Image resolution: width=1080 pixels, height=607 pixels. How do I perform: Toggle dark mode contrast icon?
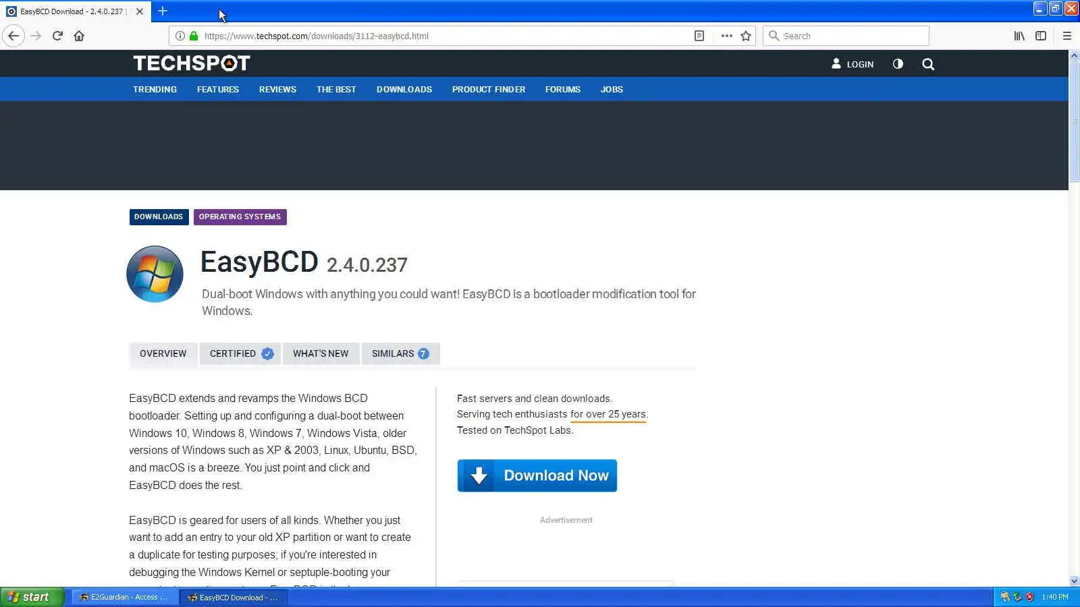pyautogui.click(x=898, y=64)
